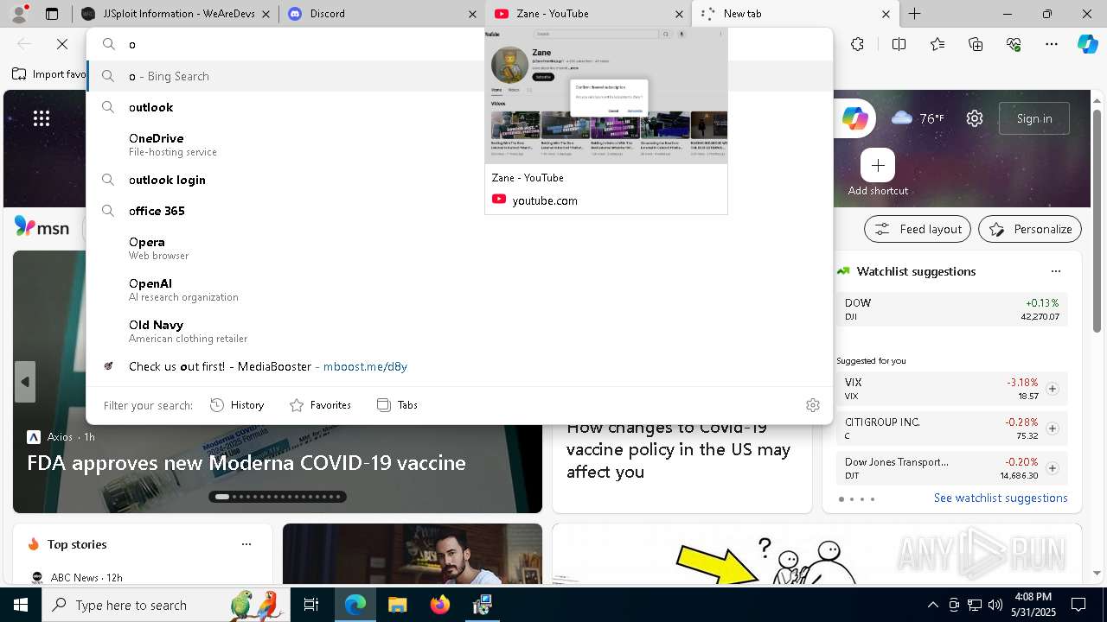Open the Feed layout options
This screenshot has height=622, width=1107.
click(918, 229)
